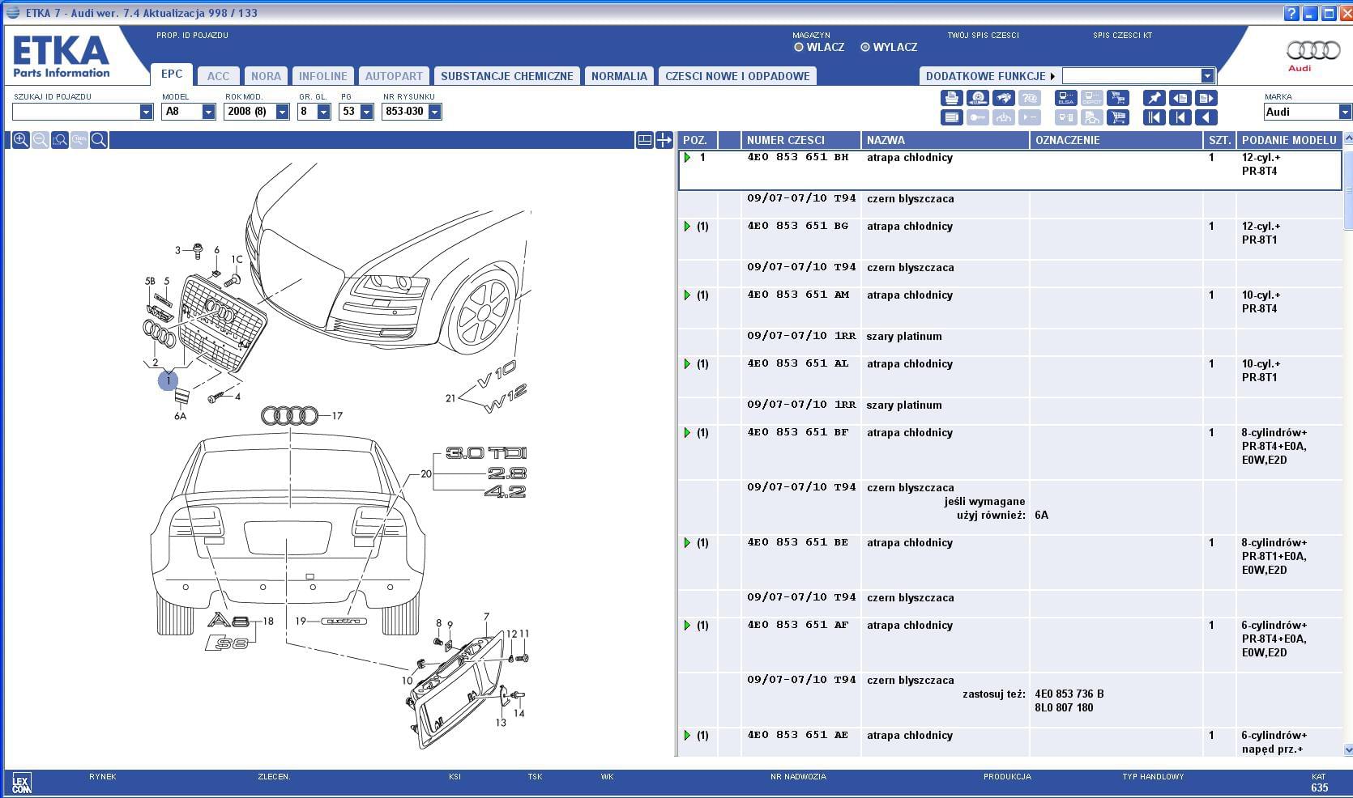
Task: Click the green arrow of row AM
Action: tap(688, 295)
